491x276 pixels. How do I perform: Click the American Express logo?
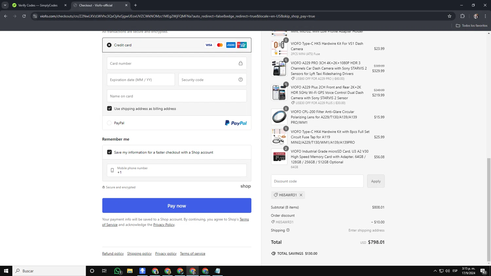click(x=231, y=45)
